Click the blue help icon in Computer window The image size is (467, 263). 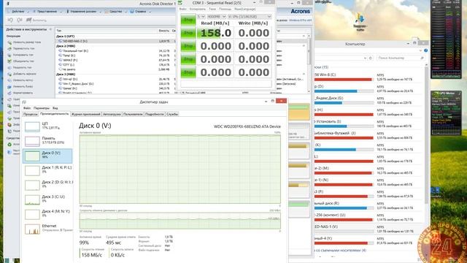426,50
